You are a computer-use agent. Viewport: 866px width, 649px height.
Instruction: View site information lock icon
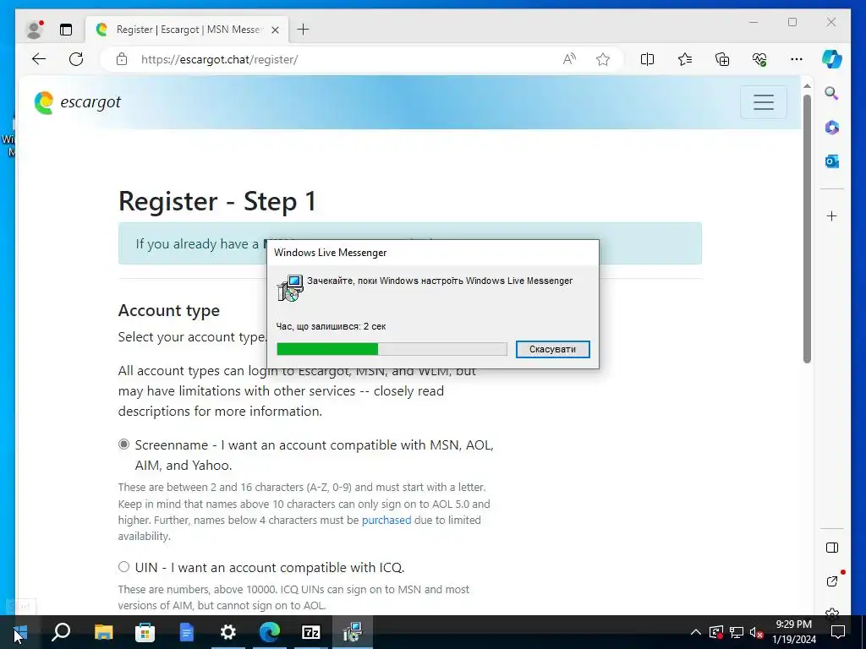122,59
